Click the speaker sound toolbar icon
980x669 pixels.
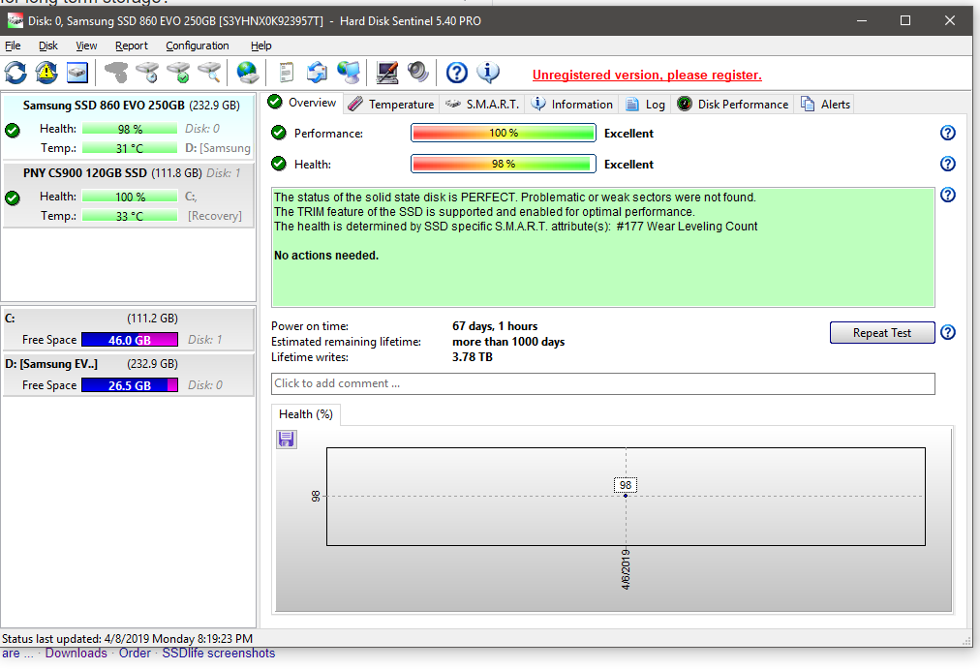point(418,73)
